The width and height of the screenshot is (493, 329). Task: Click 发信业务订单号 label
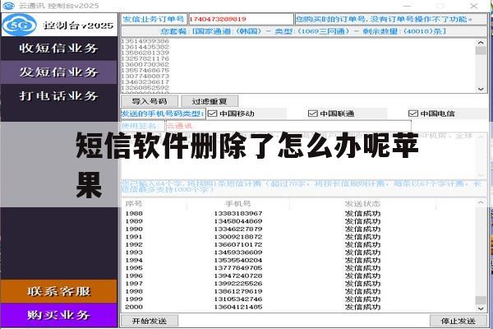[154, 19]
